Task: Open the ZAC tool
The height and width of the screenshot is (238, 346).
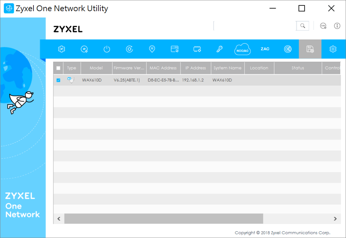Action: (x=265, y=49)
